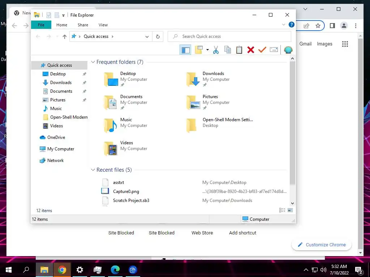Select Scratch Project.sb3 recent file
This screenshot has height=277, width=370.
pyautogui.click(x=131, y=201)
